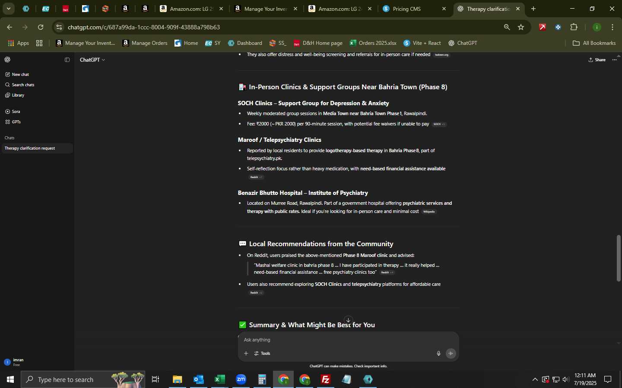Click the address bar URL
622x388 pixels.
pos(144,27)
